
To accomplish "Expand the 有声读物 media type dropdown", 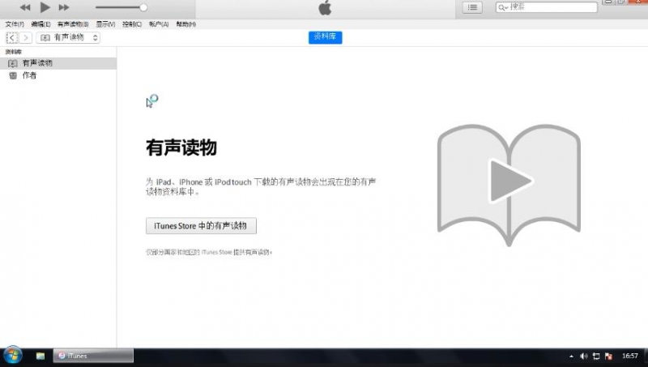I will pyautogui.click(x=68, y=37).
